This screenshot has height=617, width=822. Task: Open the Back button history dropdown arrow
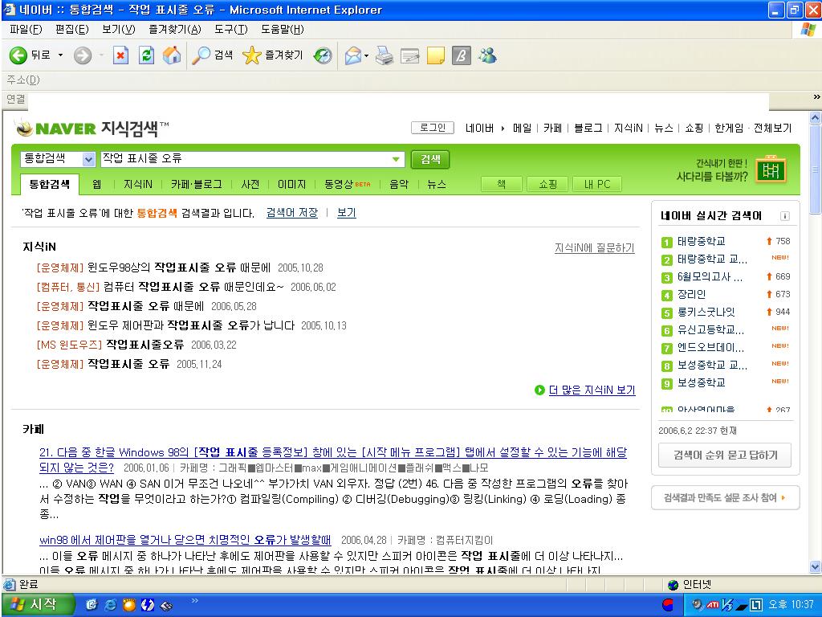tap(60, 55)
